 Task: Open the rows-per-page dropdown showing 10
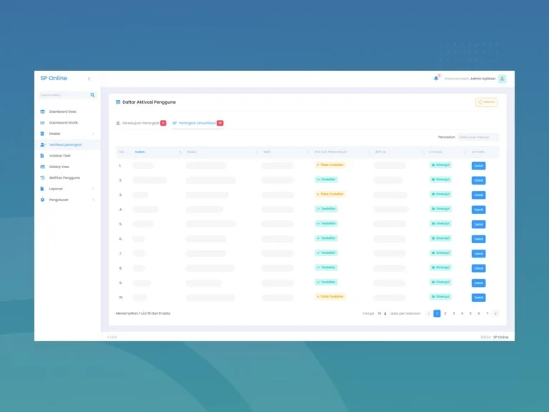(x=382, y=313)
